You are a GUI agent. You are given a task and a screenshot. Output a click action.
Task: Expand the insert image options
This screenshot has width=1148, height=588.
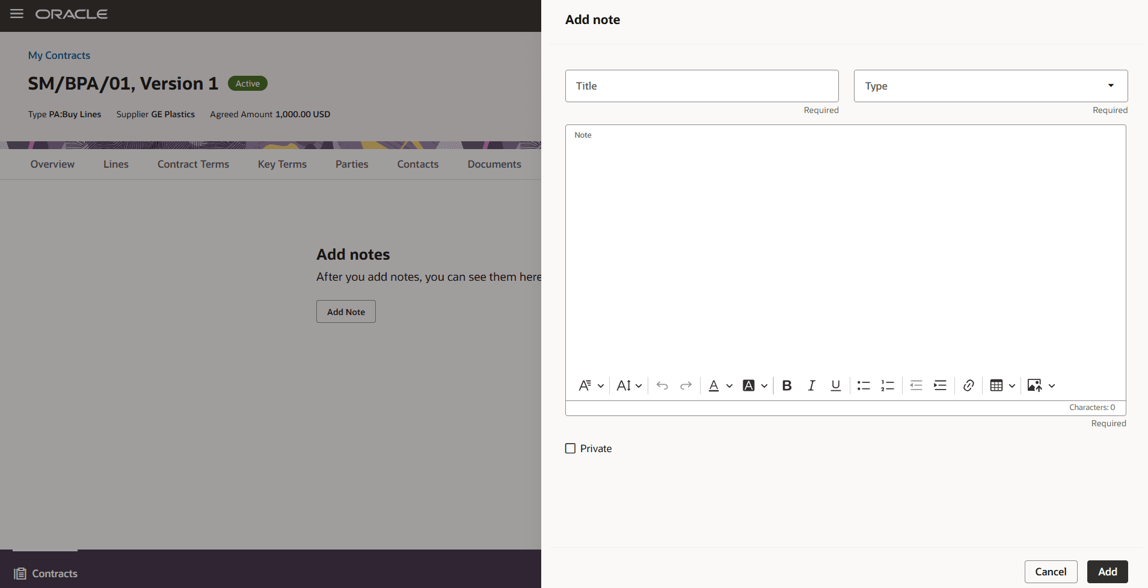1051,385
